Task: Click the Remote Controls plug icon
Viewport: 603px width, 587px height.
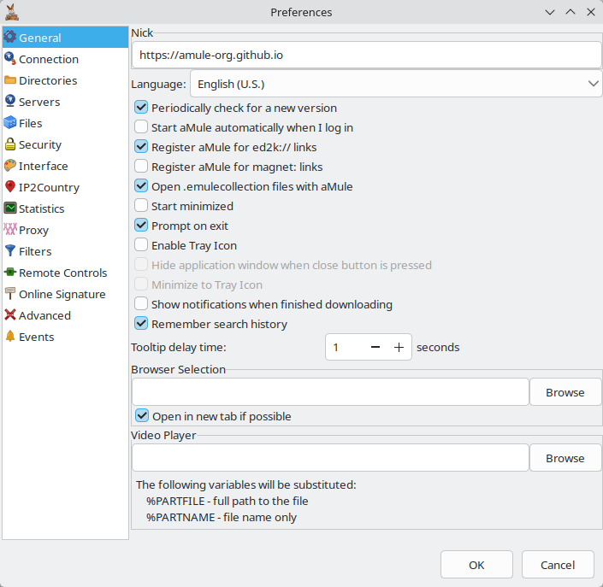Action: (10, 272)
